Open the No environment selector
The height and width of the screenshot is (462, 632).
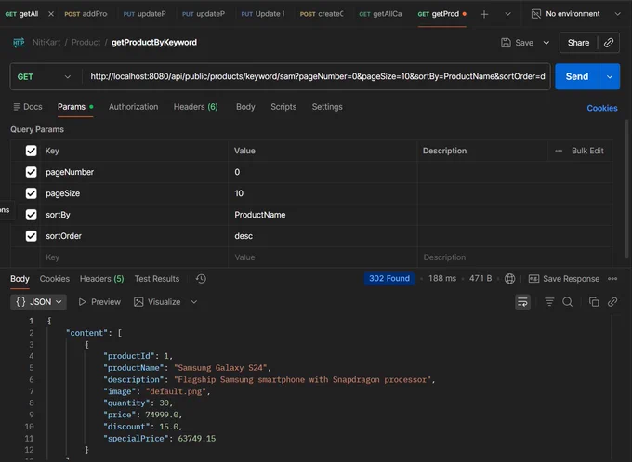(x=576, y=14)
